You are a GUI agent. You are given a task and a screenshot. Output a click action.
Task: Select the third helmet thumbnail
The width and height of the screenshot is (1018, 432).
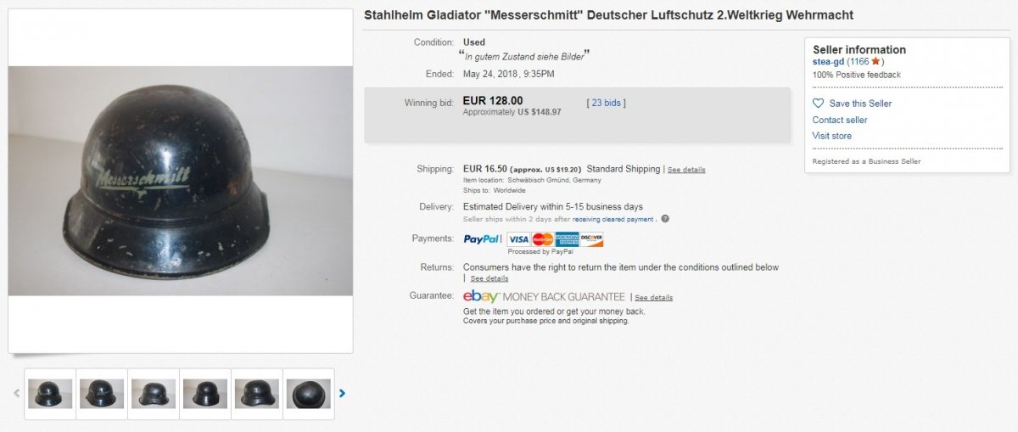(154, 394)
